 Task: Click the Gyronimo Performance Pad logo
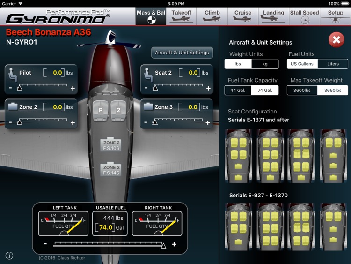58,17
